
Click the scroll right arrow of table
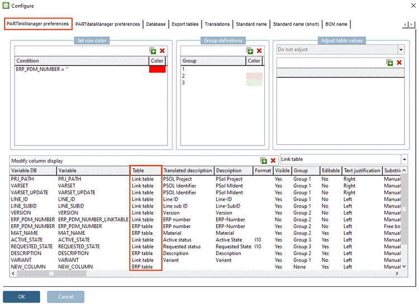point(397,273)
